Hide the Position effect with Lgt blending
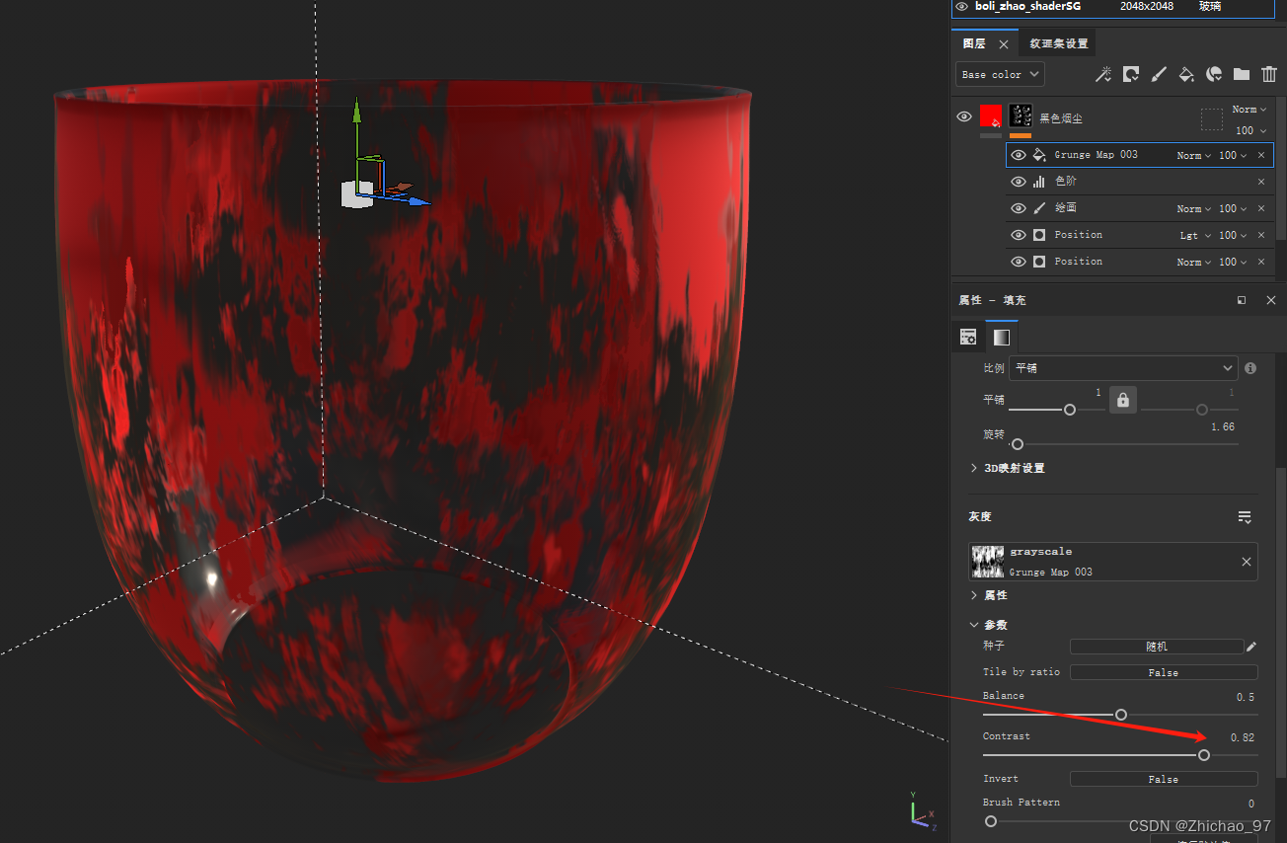Viewport: 1287px width, 843px height. click(x=1019, y=235)
